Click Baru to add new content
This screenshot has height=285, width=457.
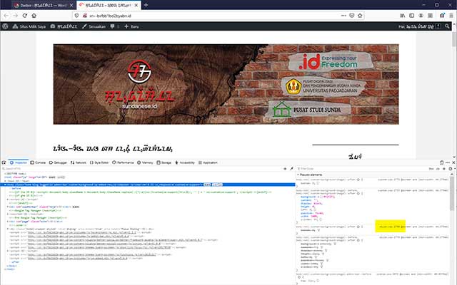click(131, 26)
